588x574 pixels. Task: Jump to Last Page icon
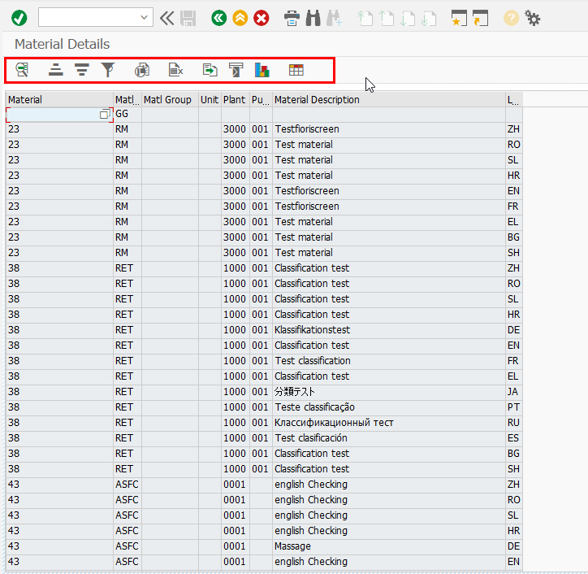pyautogui.click(x=429, y=19)
